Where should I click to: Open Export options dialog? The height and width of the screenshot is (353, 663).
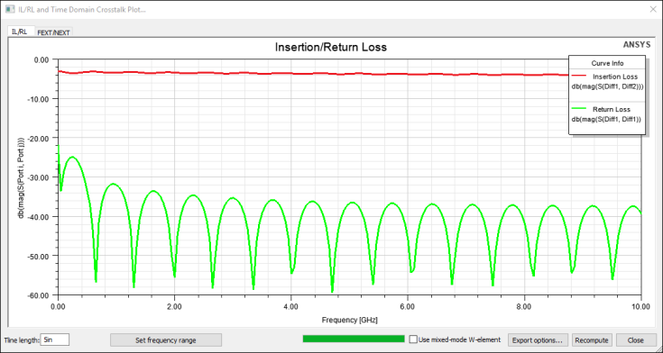tap(537, 339)
